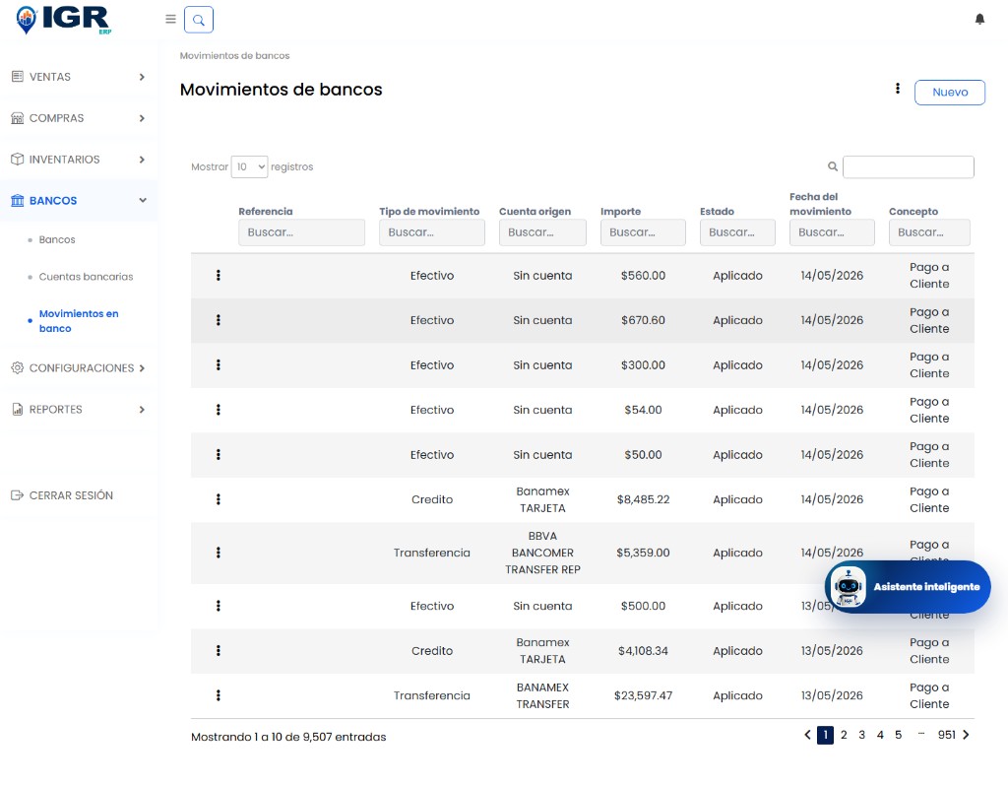Focus the Cuenta origen filter field

pyautogui.click(x=542, y=232)
